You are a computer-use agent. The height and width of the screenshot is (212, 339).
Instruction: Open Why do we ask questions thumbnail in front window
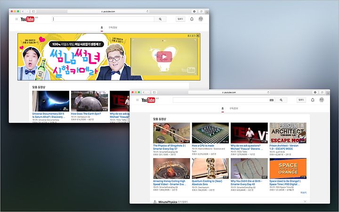pos(249,133)
